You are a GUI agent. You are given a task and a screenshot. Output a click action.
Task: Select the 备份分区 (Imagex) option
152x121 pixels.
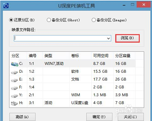(x=94, y=20)
